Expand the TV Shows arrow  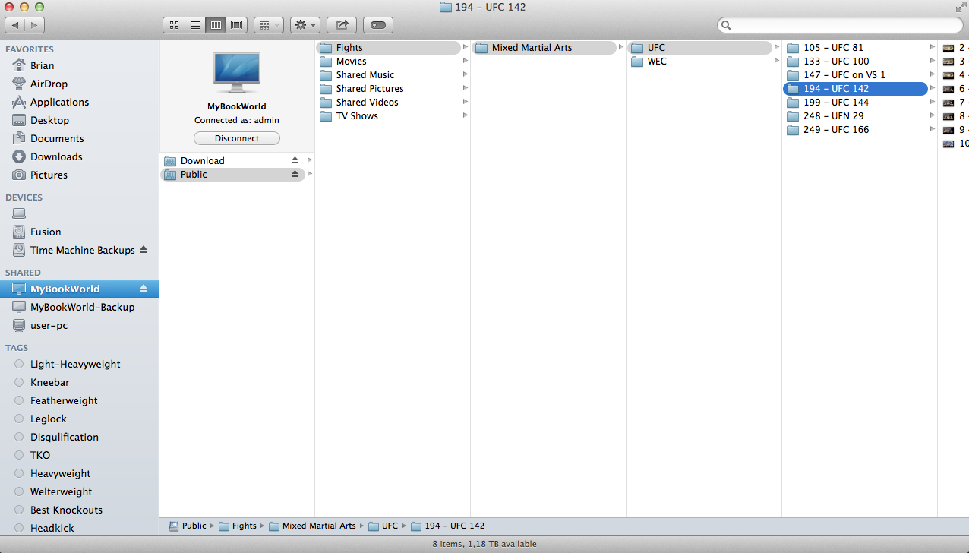point(465,115)
